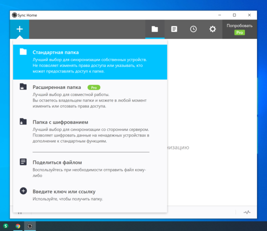267x231 pixels.
Task: Click the Resilio Sync taskbar icon
Action: click(x=30, y=226)
